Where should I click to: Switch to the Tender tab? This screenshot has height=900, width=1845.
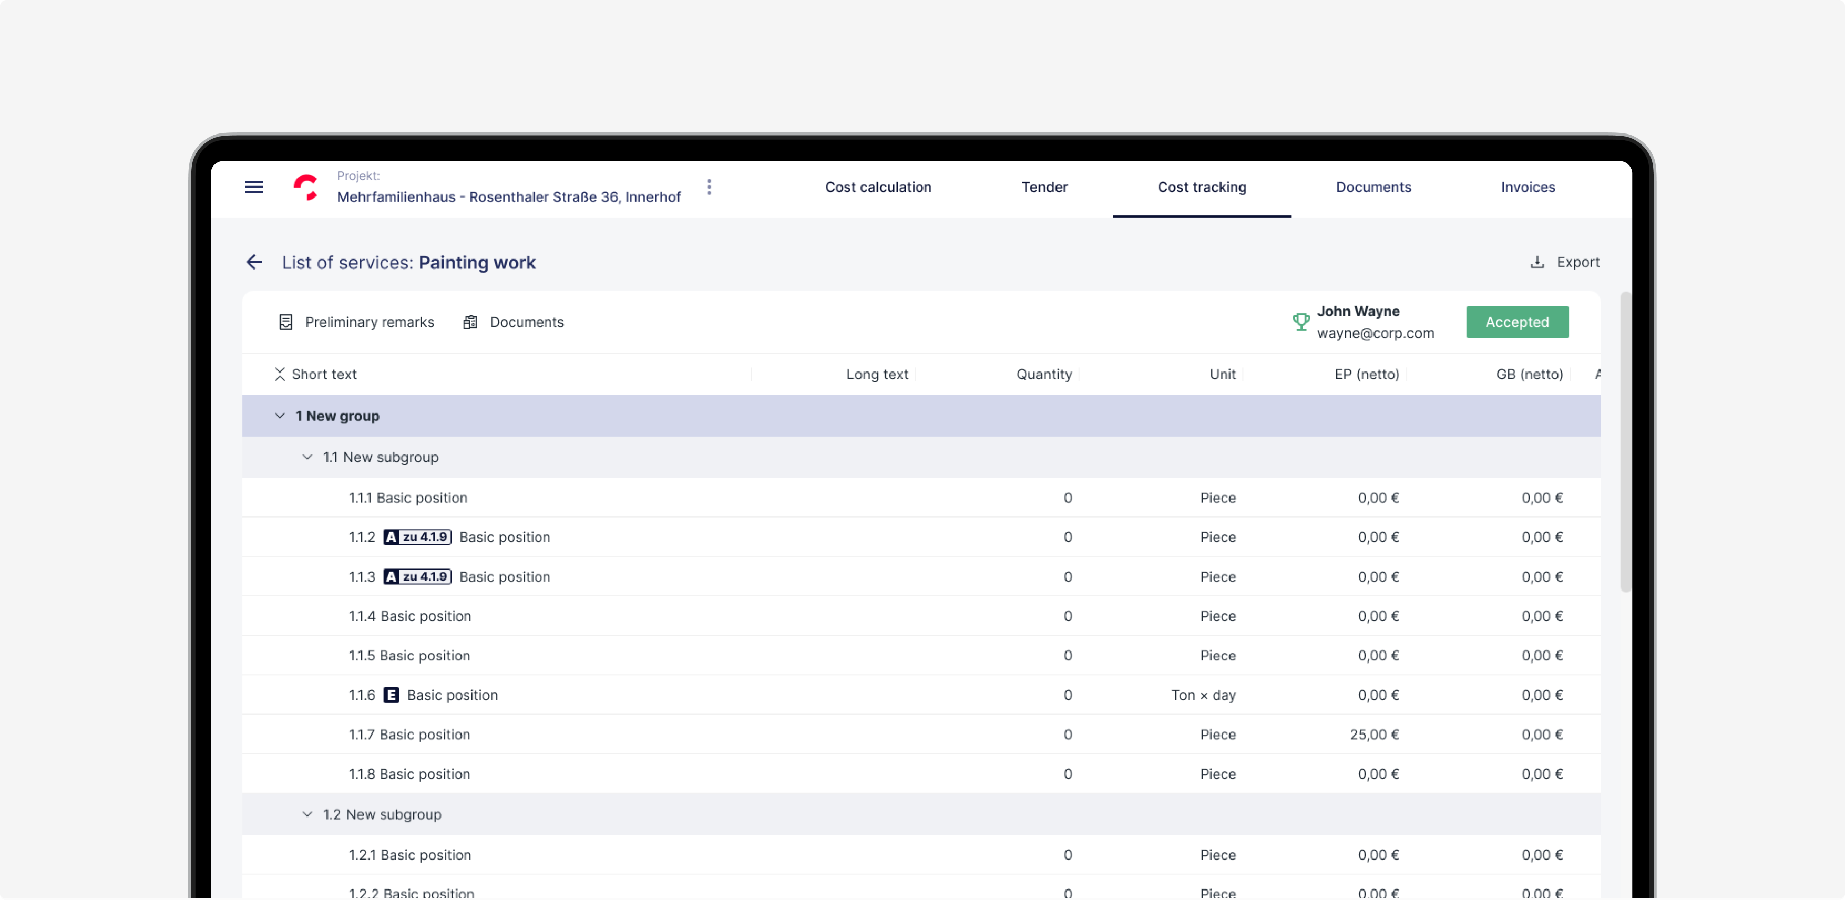pos(1044,187)
